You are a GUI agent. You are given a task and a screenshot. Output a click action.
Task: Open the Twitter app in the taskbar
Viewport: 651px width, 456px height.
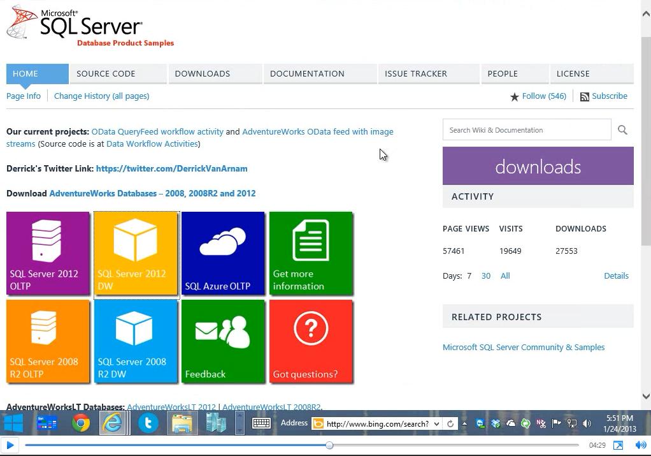coord(148,423)
